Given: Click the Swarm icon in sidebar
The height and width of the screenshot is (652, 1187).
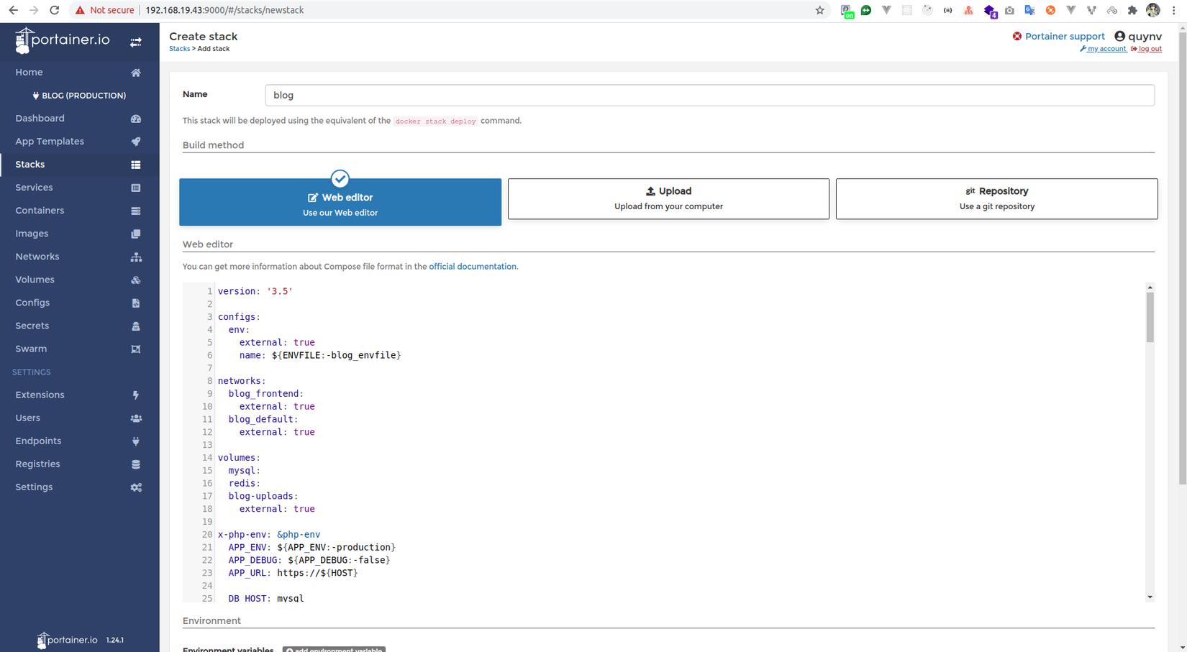Looking at the screenshot, I should (x=135, y=349).
